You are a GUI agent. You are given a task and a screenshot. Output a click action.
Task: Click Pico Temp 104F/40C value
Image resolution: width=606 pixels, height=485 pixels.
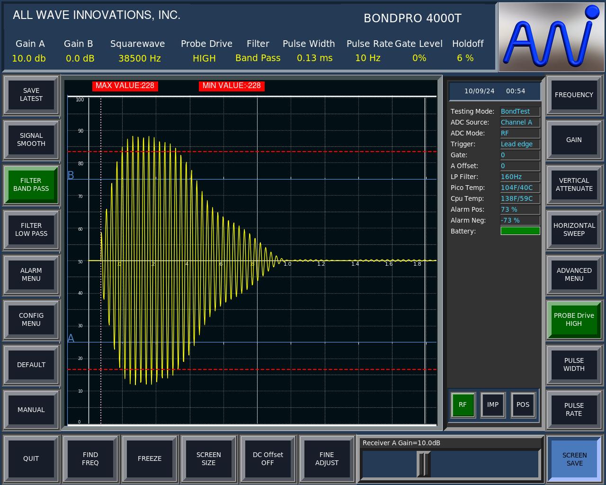tap(520, 188)
